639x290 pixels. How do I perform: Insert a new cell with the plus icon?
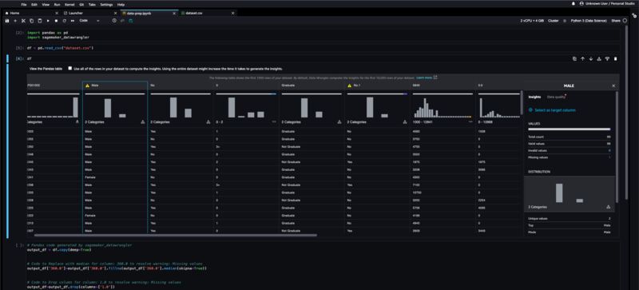[15, 21]
